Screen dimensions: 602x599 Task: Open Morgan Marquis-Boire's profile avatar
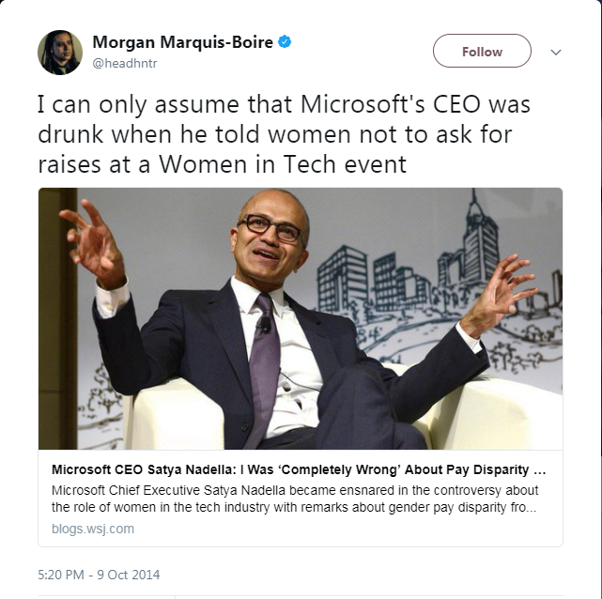click(x=60, y=52)
